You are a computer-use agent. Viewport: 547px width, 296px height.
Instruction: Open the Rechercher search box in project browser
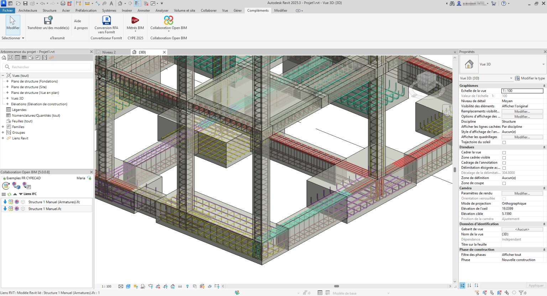(x=46, y=67)
